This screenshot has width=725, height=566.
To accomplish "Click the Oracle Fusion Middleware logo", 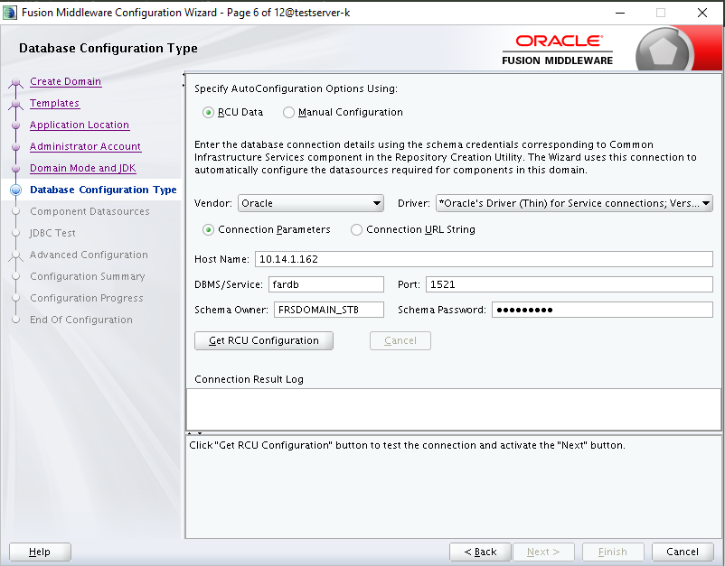I will tap(558, 50).
